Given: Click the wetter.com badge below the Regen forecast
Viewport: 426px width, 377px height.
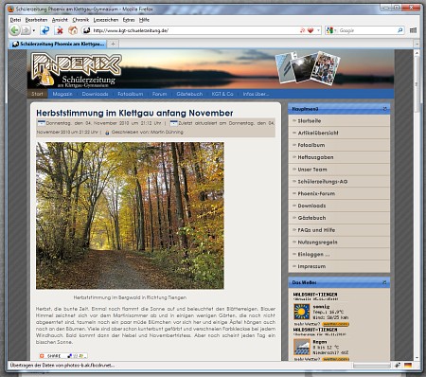Looking at the screenshot, I should click(x=336, y=359).
